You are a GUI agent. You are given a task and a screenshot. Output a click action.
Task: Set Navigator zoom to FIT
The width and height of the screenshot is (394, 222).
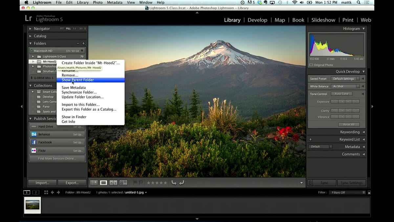pos(62,29)
